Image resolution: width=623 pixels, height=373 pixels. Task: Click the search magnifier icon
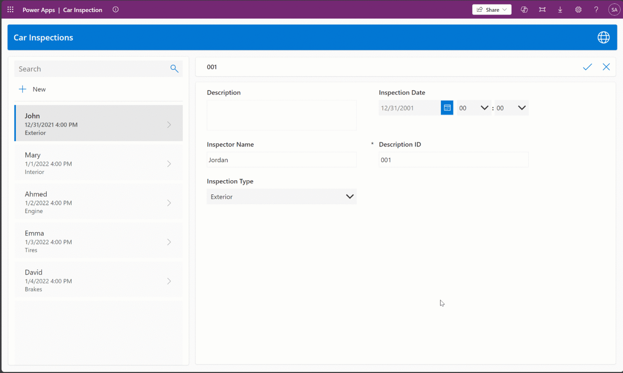point(174,69)
